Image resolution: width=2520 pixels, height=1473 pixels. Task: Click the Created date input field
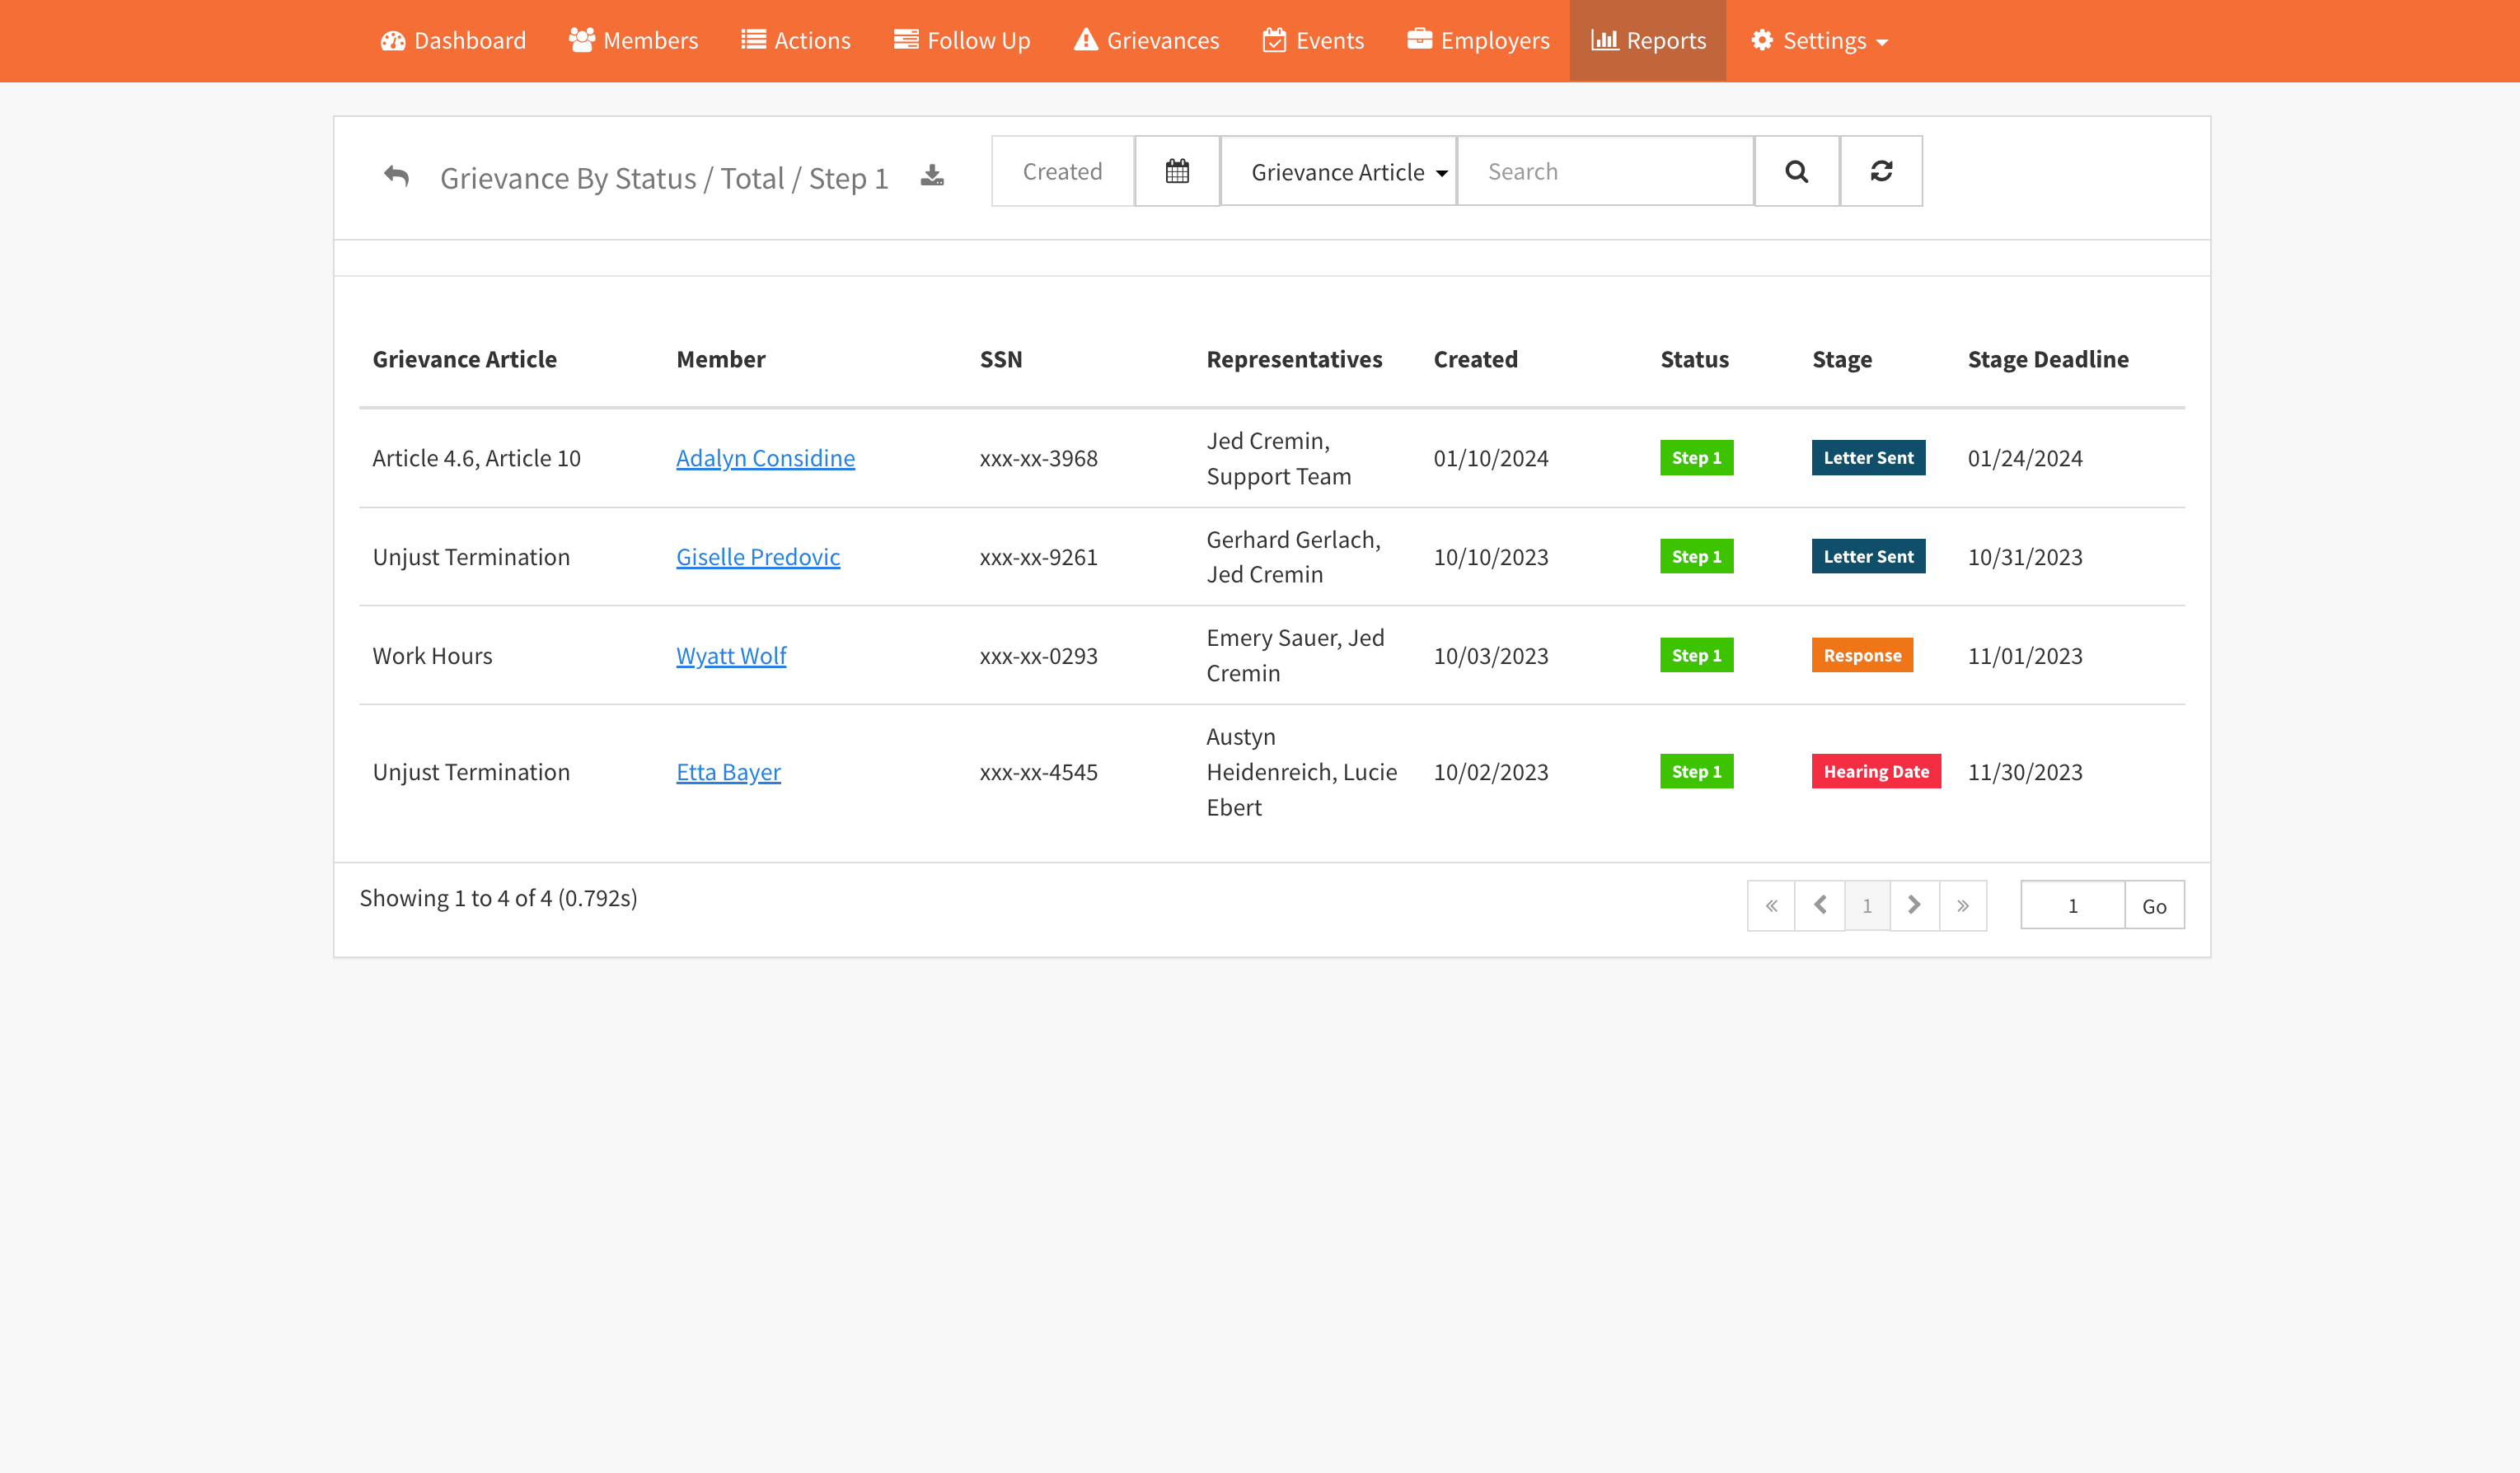(x=1062, y=171)
